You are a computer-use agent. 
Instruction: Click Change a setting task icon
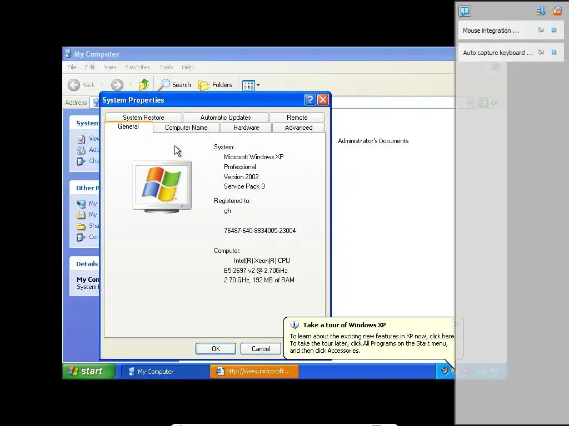tap(81, 161)
